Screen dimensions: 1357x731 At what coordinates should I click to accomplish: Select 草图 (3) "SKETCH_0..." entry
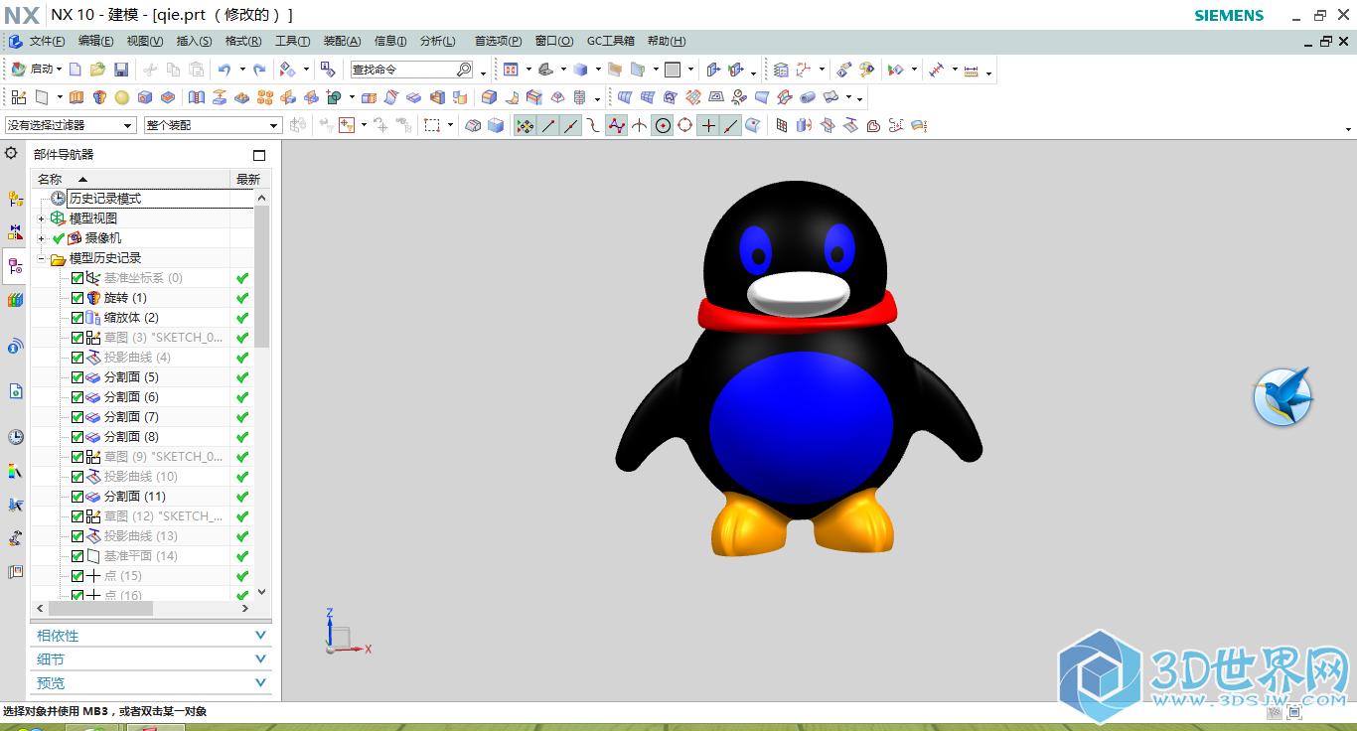click(164, 338)
